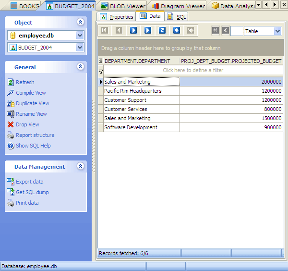Collapse the General panel
Image resolution: width=288 pixels, height=271 pixels.
pos(81,67)
